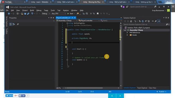Open the Edit menu
The width and height of the screenshot is (175, 98).
[x=12, y=10]
